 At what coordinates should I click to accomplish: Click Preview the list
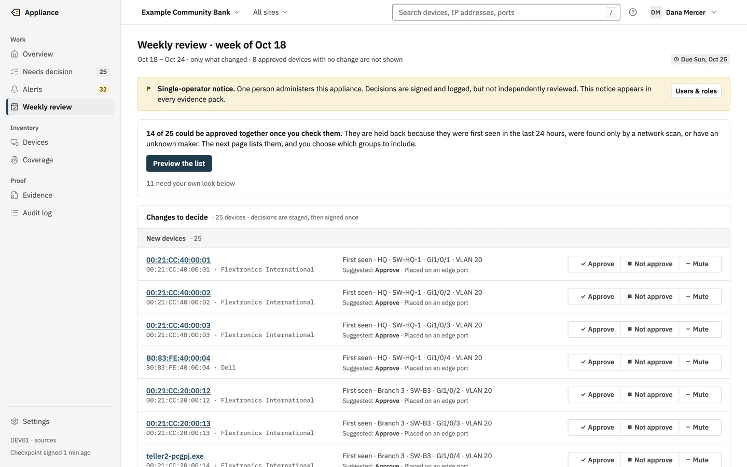pos(179,163)
